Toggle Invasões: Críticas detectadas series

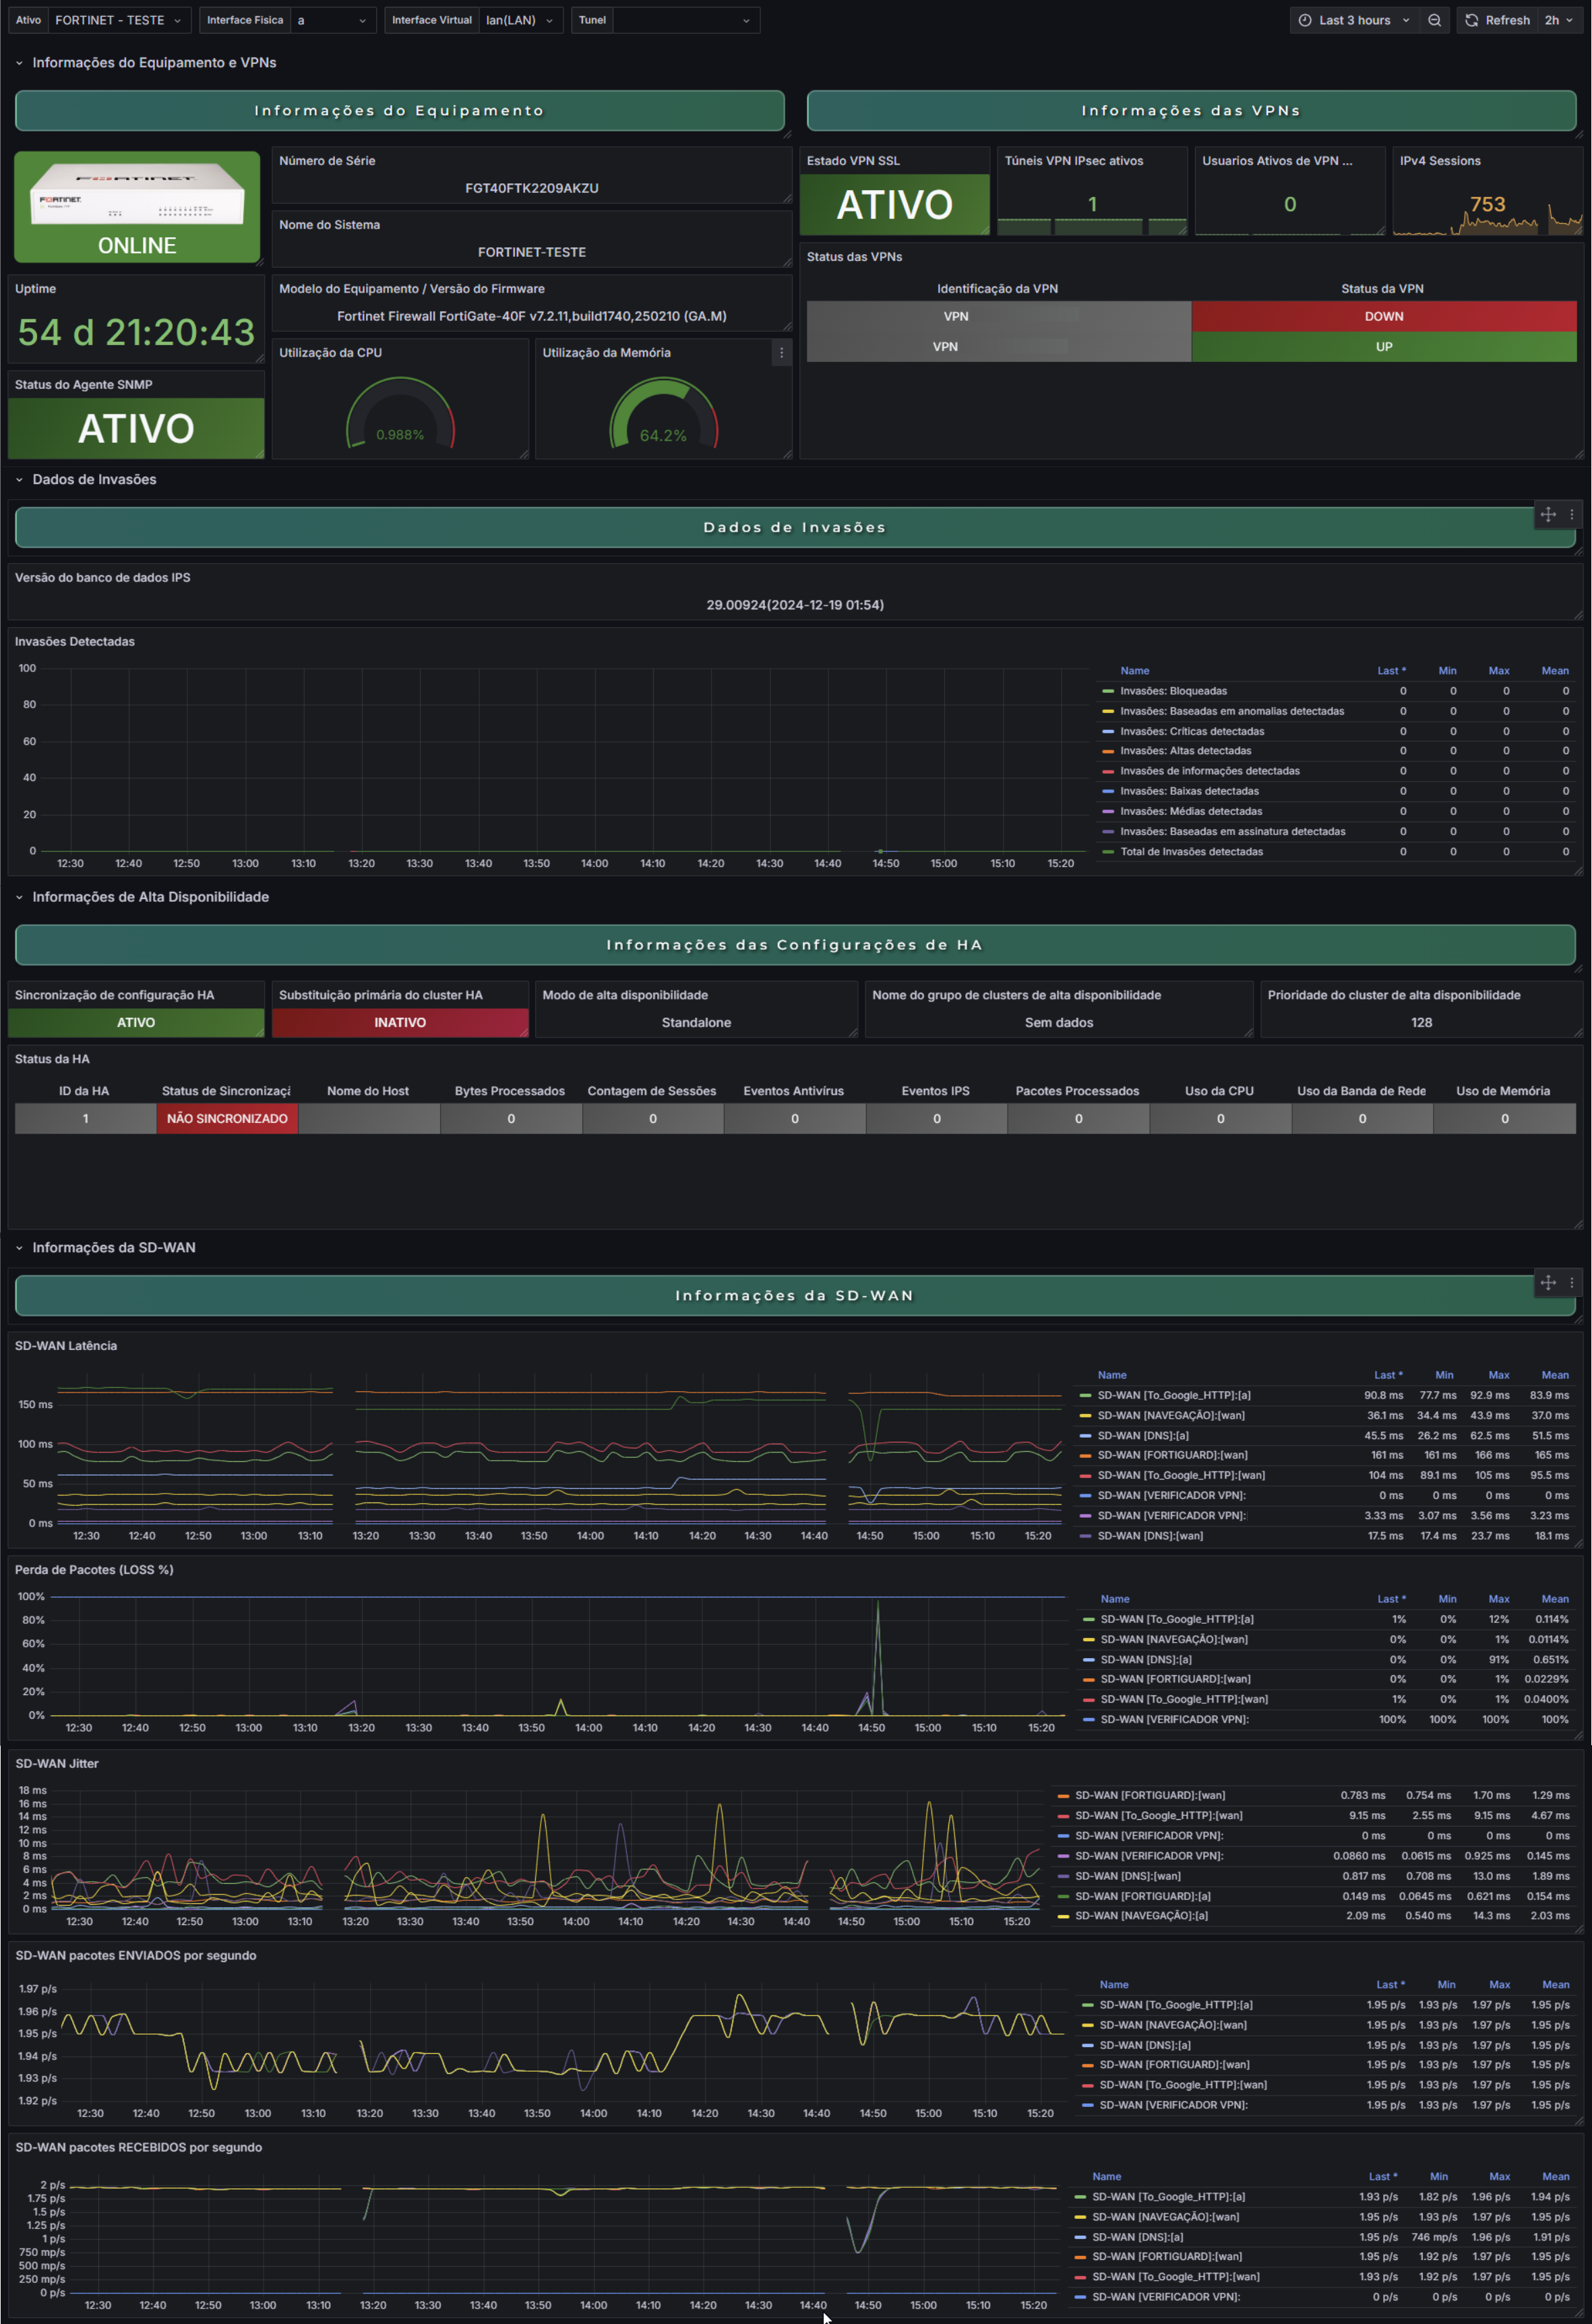click(1192, 731)
